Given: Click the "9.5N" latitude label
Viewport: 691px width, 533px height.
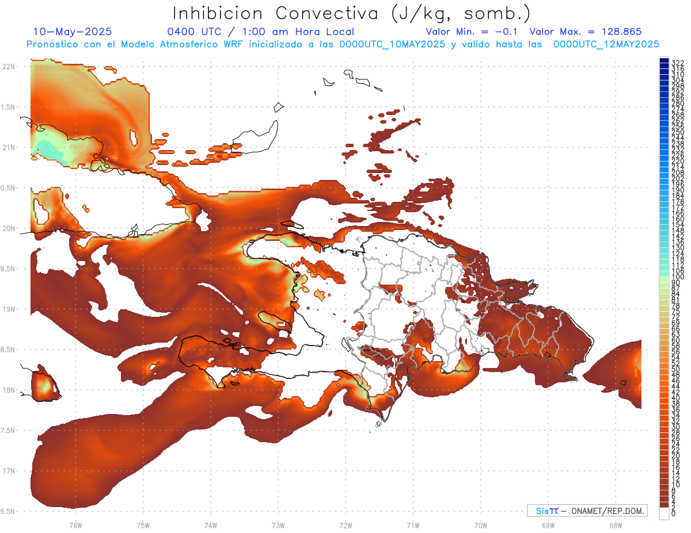Looking at the screenshot, I should click(8, 269).
